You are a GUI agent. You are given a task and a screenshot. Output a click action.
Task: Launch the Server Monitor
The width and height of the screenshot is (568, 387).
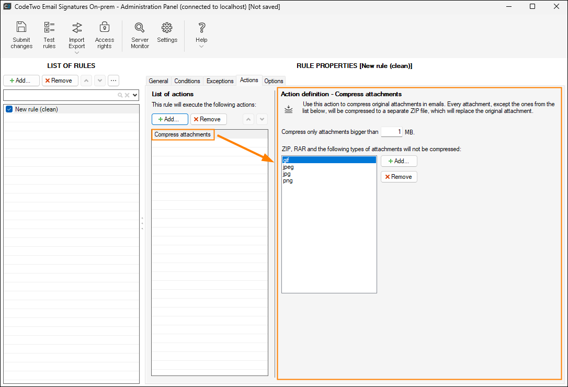coord(140,28)
